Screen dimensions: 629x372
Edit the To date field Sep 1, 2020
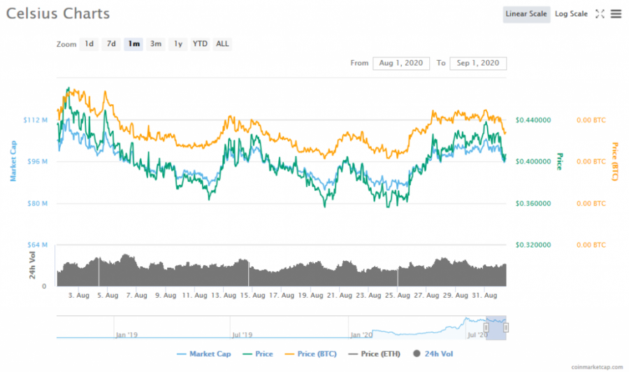478,64
